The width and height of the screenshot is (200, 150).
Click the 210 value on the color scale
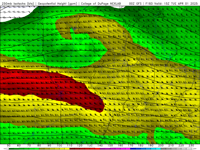click(x=171, y=145)
